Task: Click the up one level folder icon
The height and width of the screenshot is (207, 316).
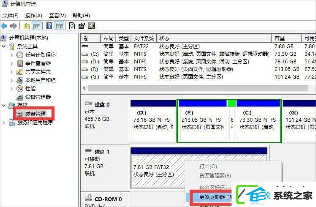Action: tap(27, 26)
